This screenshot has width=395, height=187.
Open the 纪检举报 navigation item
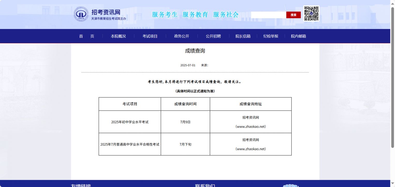(271, 36)
